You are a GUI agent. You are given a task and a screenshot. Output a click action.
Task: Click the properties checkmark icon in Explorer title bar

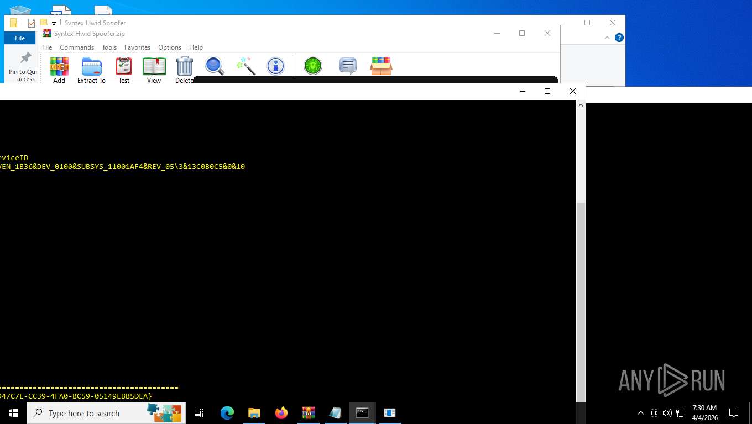click(32, 23)
